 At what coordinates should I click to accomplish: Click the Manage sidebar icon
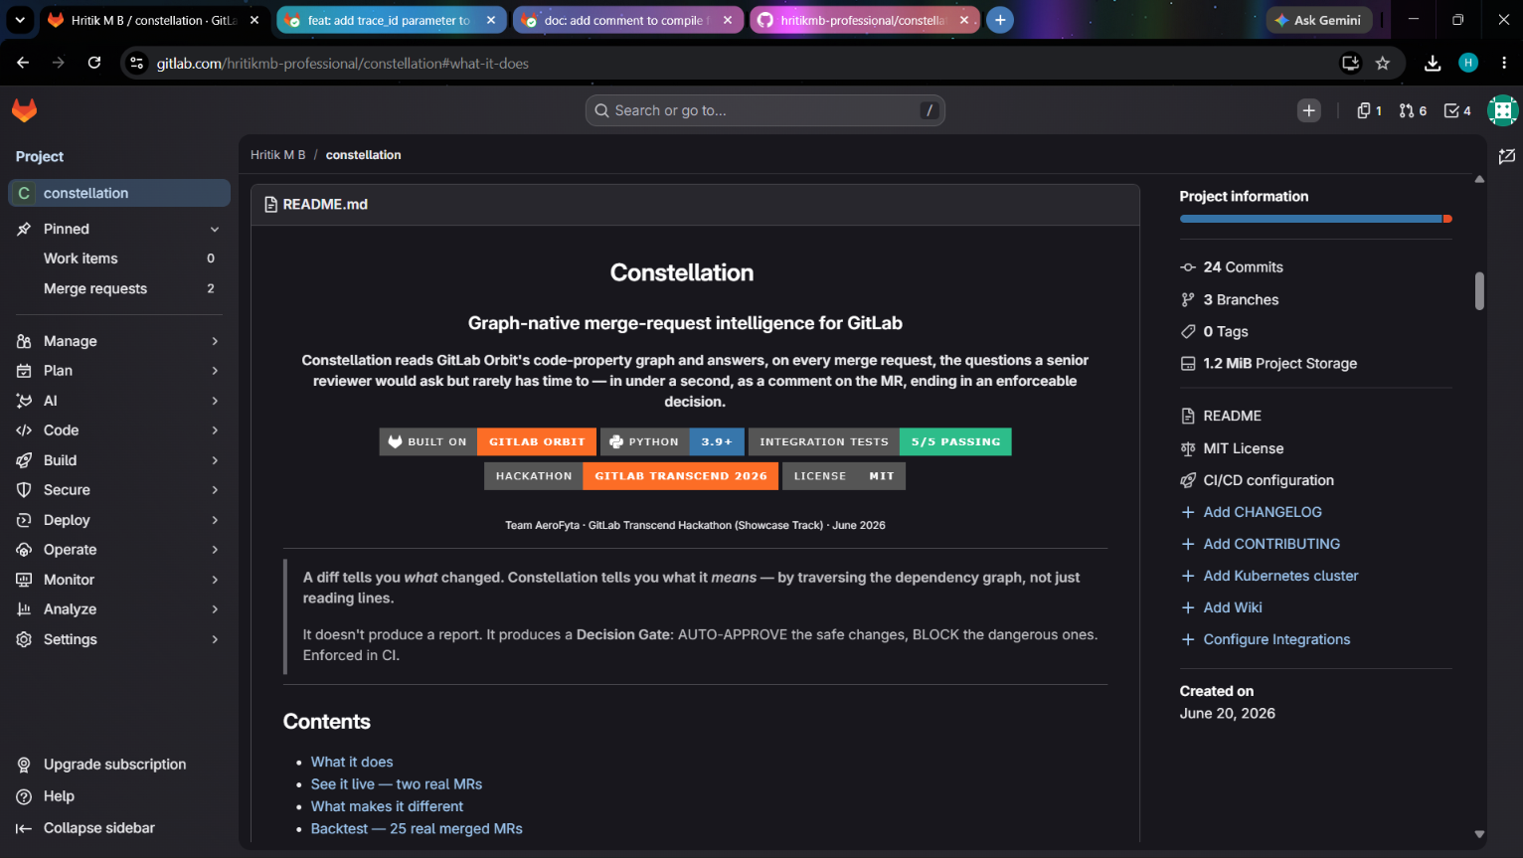click(x=24, y=341)
